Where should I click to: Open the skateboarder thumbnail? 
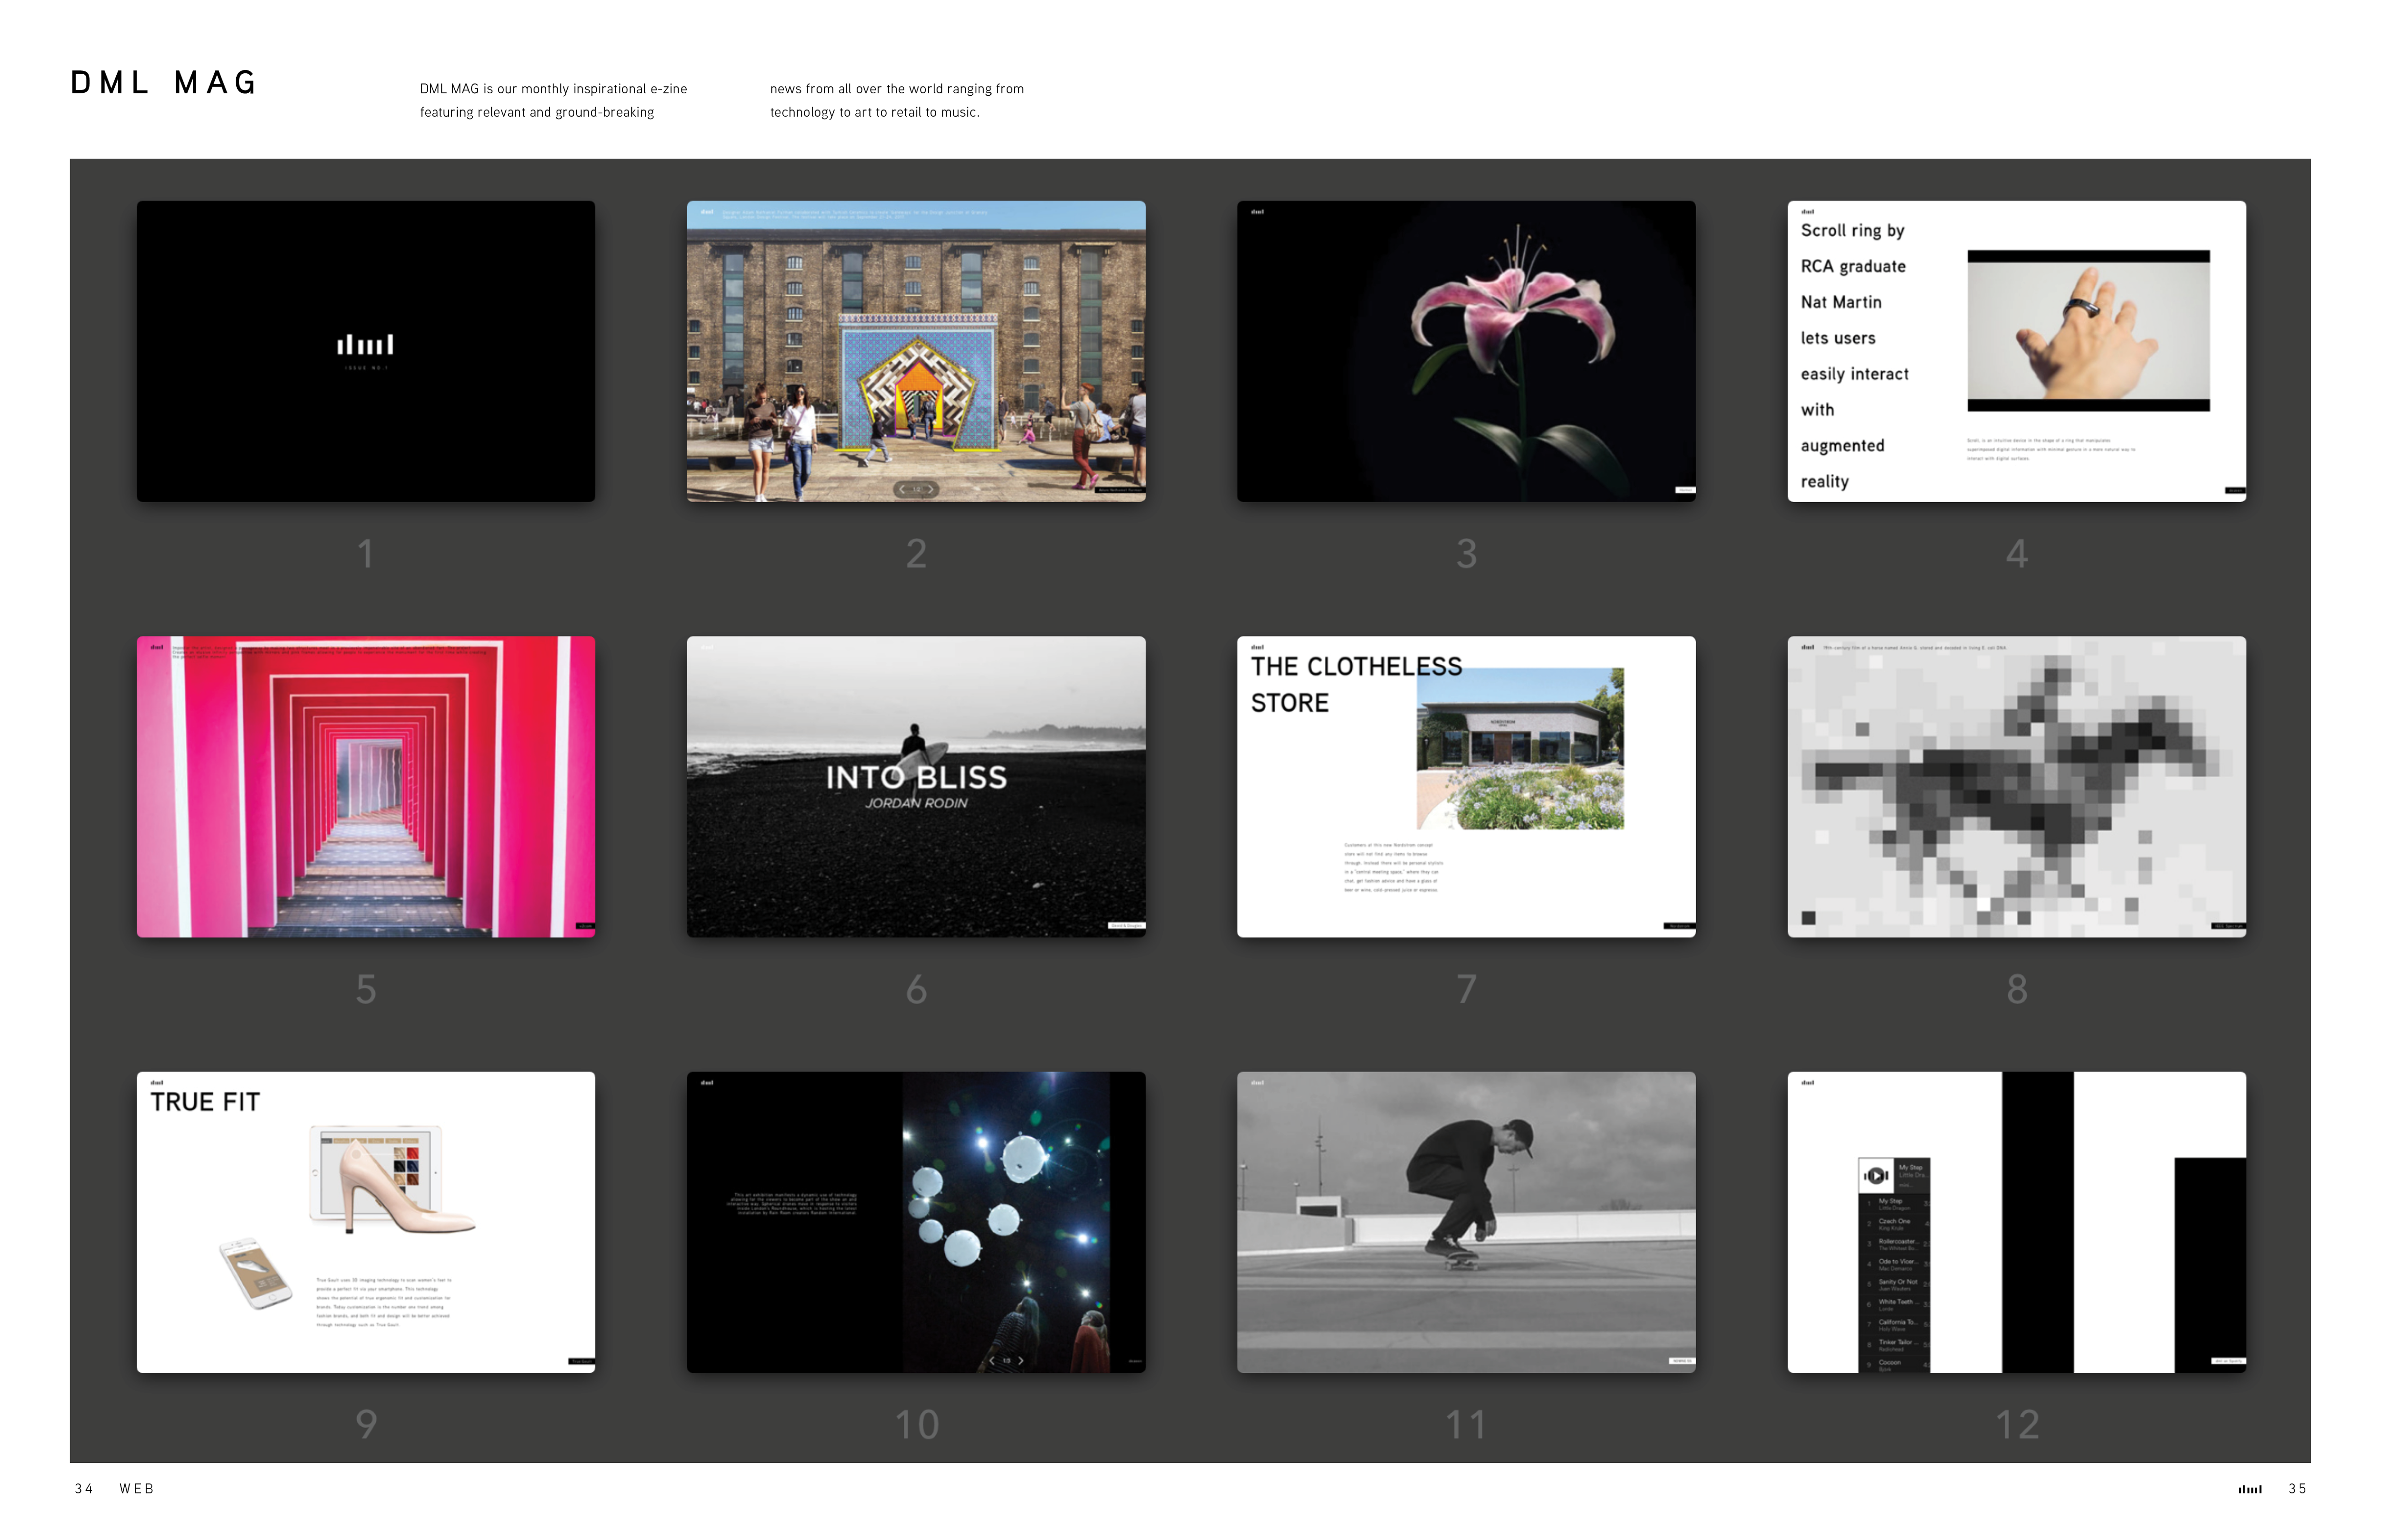[x=1466, y=1221]
